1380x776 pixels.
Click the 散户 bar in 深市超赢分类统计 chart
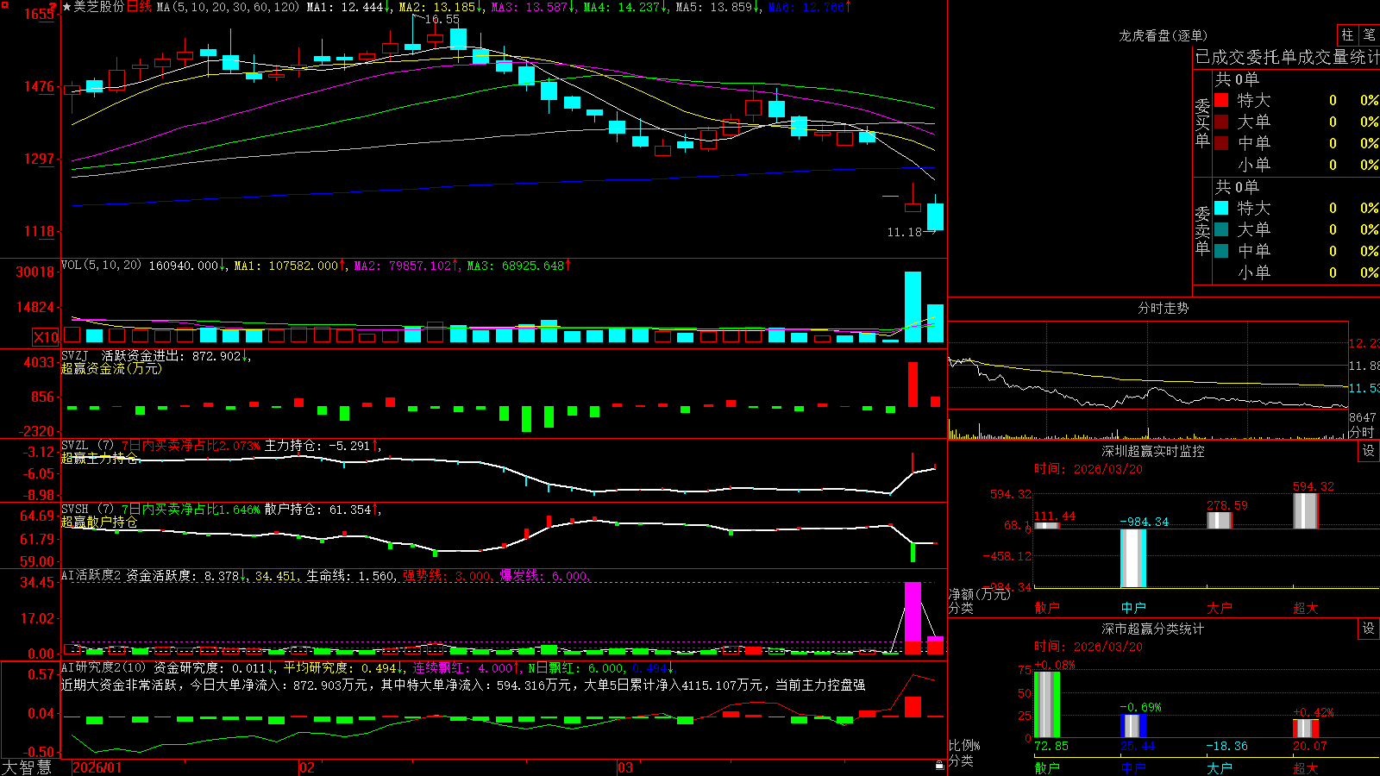tap(1047, 704)
